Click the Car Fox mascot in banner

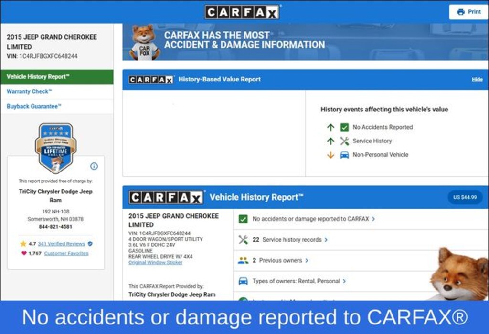tap(144, 42)
